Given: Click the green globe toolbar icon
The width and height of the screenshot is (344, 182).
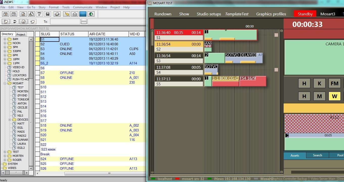Looking at the screenshot, I should (91, 14).
